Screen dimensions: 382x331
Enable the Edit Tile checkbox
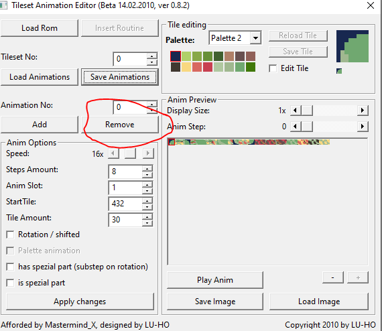[273, 68]
